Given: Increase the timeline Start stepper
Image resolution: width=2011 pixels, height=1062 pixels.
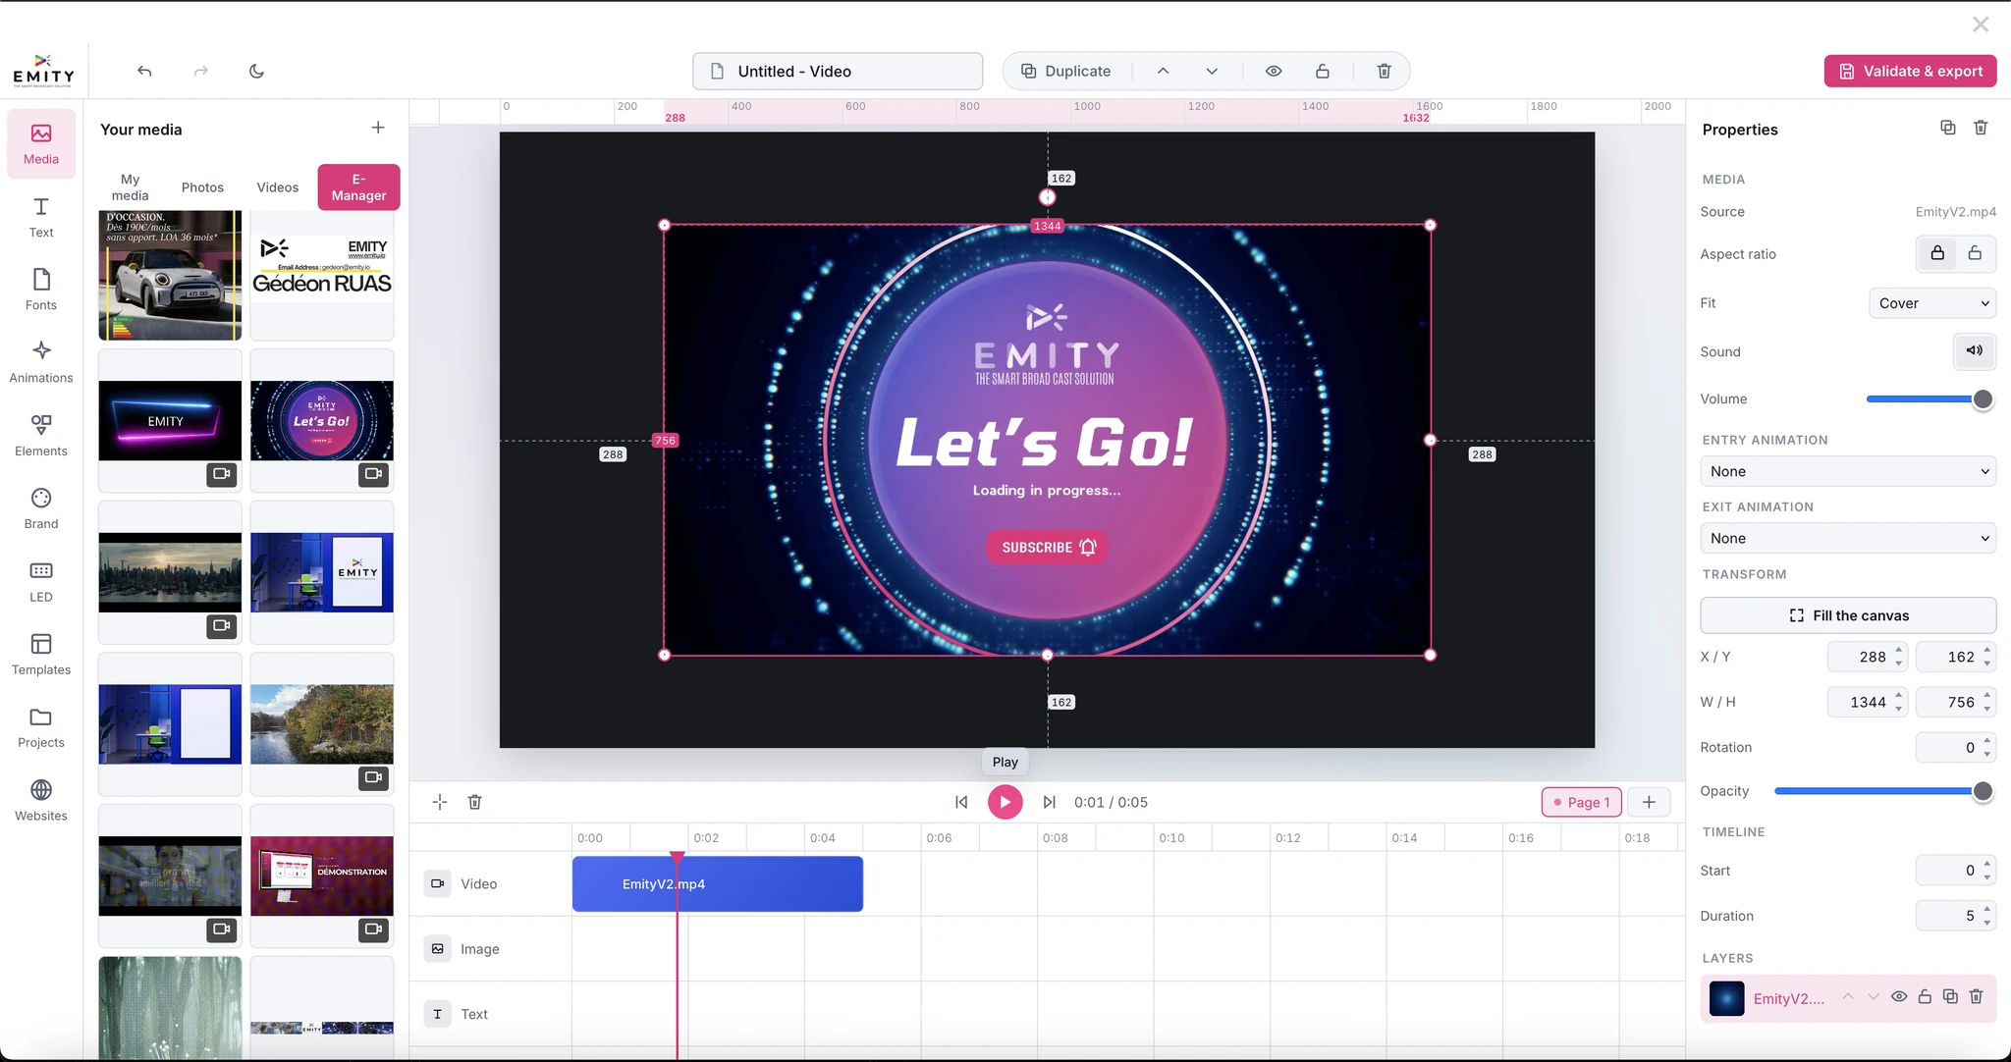Looking at the screenshot, I should pos(1986,864).
